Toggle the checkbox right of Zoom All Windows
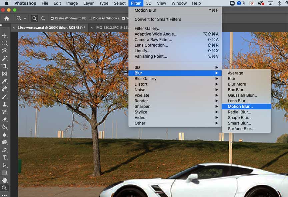The image size is (288, 197). click(x=123, y=18)
